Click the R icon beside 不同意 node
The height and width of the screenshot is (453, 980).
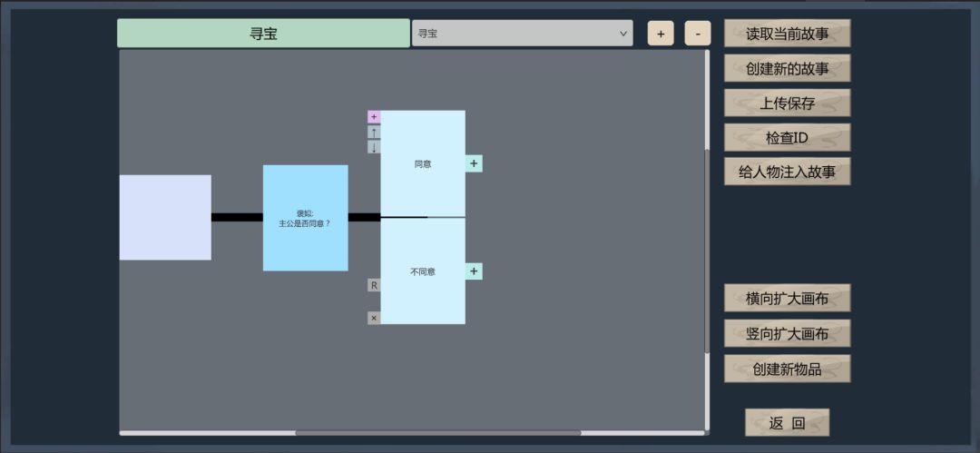tap(374, 285)
